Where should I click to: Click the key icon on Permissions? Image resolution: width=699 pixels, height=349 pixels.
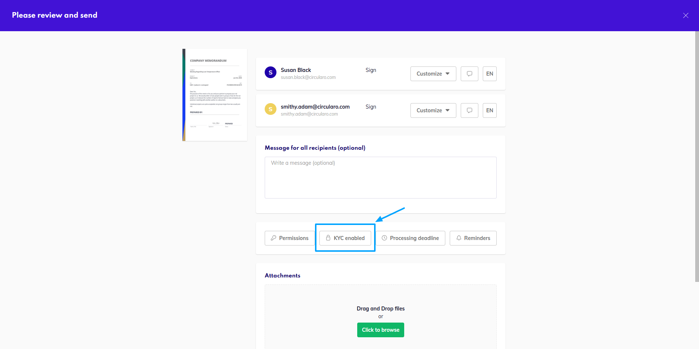[x=273, y=238]
